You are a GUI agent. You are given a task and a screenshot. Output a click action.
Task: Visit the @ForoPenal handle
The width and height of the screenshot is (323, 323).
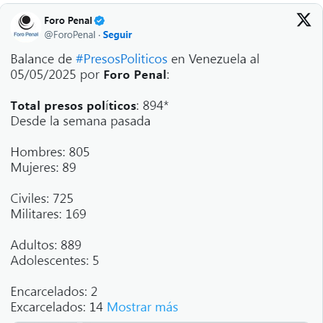click(x=70, y=35)
